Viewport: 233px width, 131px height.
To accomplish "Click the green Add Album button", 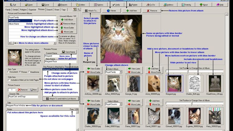I will tap(67, 20).
